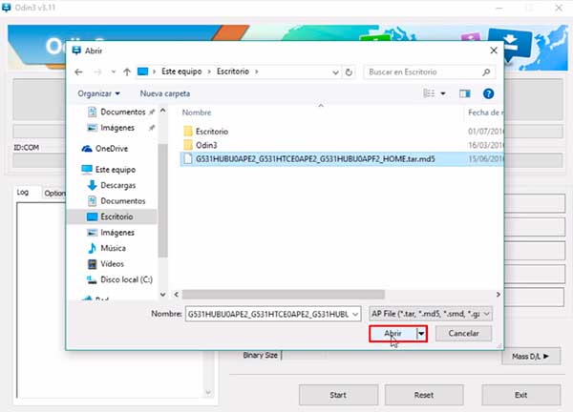573x412 pixels.
Task: Click the 'Mass D/L' button in Odin3
Action: 531,356
